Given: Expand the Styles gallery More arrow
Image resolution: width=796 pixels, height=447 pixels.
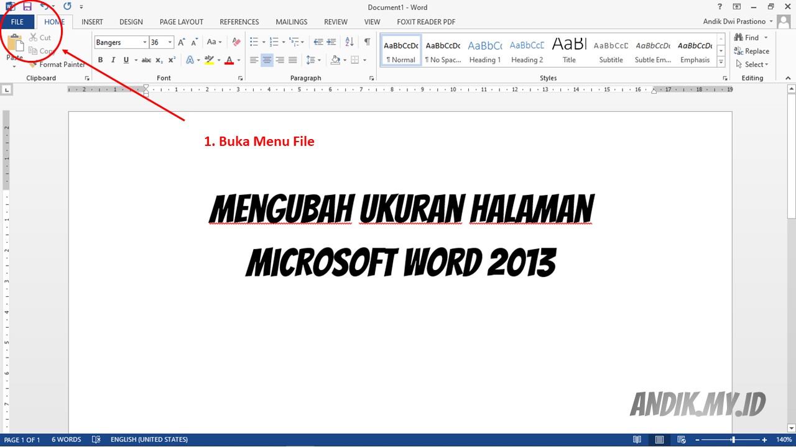Looking at the screenshot, I should [x=721, y=62].
